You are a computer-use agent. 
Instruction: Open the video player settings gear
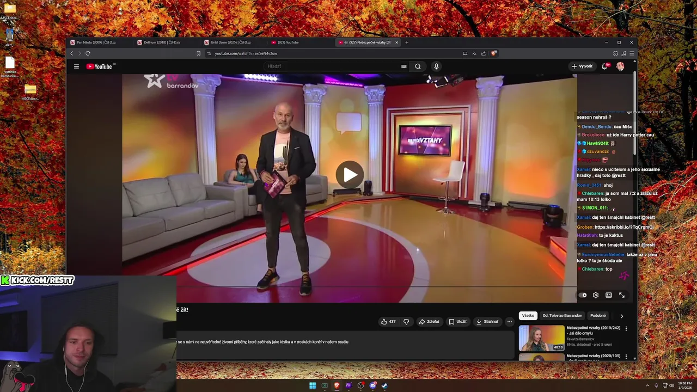[x=596, y=295]
